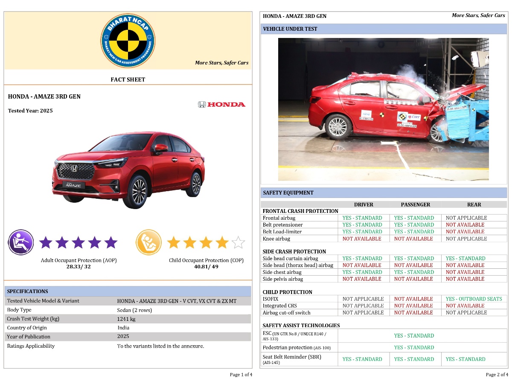
Task: Click the orange Child Occupant Protection icon
Action: [148, 242]
